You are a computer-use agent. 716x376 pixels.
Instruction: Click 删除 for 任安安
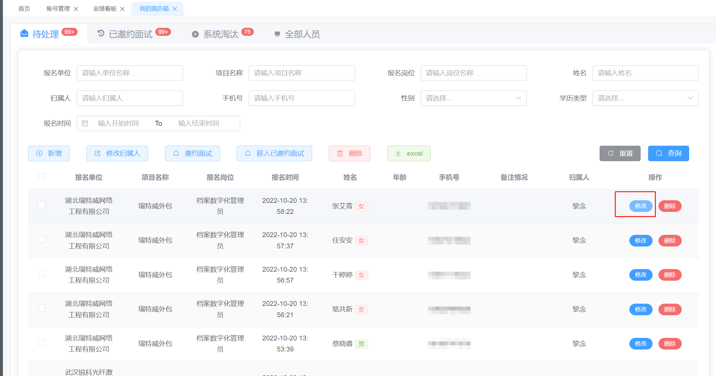coord(670,241)
